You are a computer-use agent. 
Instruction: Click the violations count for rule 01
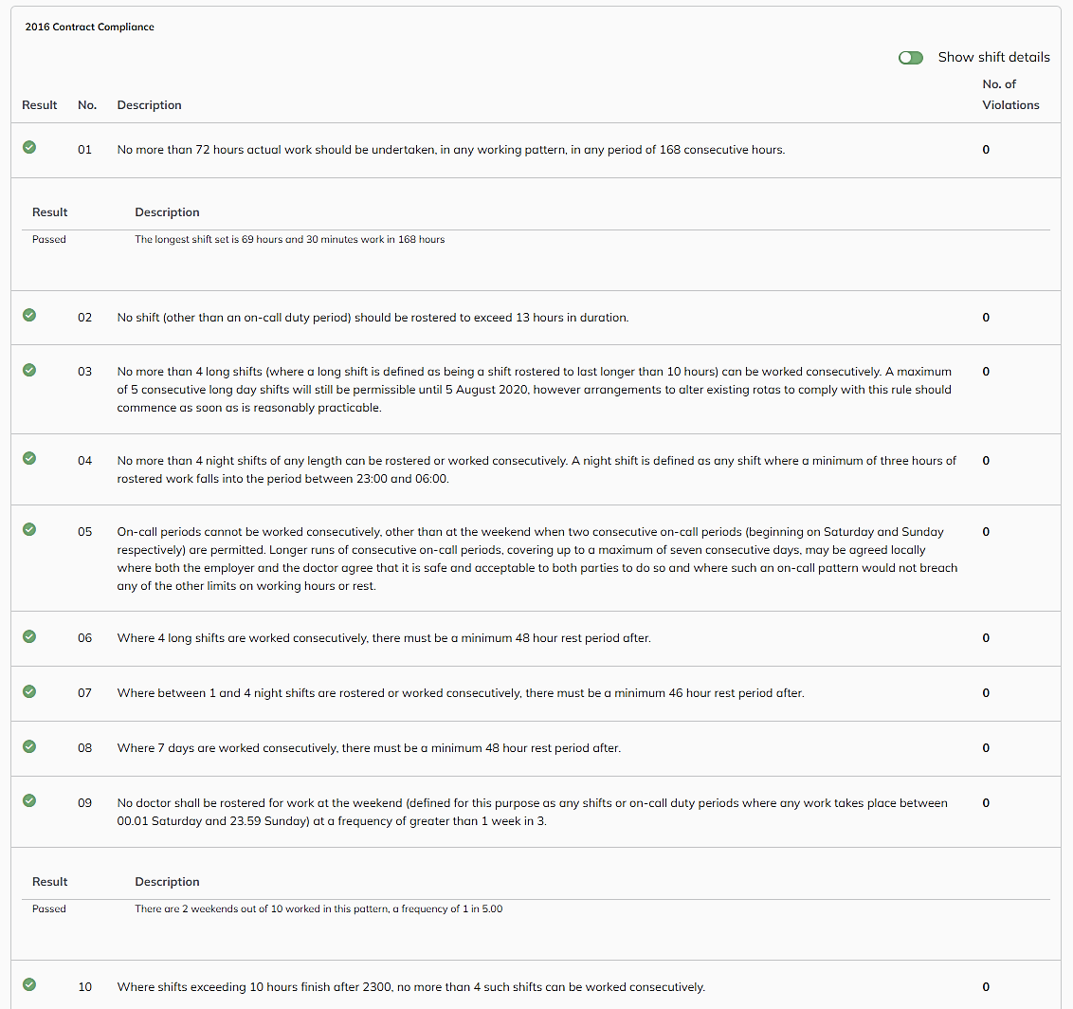pos(986,149)
